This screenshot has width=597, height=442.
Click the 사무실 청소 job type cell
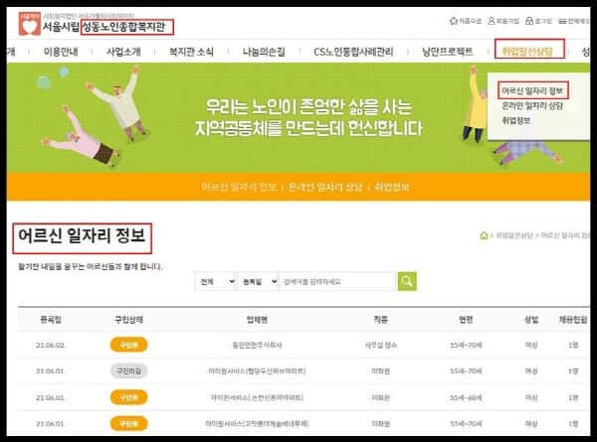(381, 345)
